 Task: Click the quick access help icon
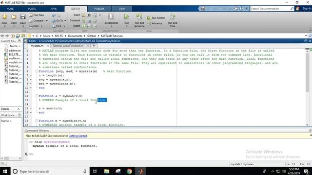point(241,9)
